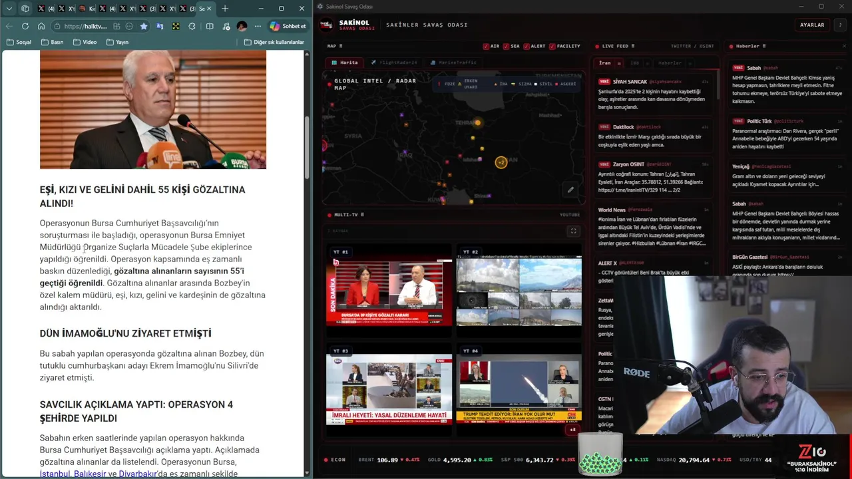Open the Diyarbakır link in article

(138, 474)
